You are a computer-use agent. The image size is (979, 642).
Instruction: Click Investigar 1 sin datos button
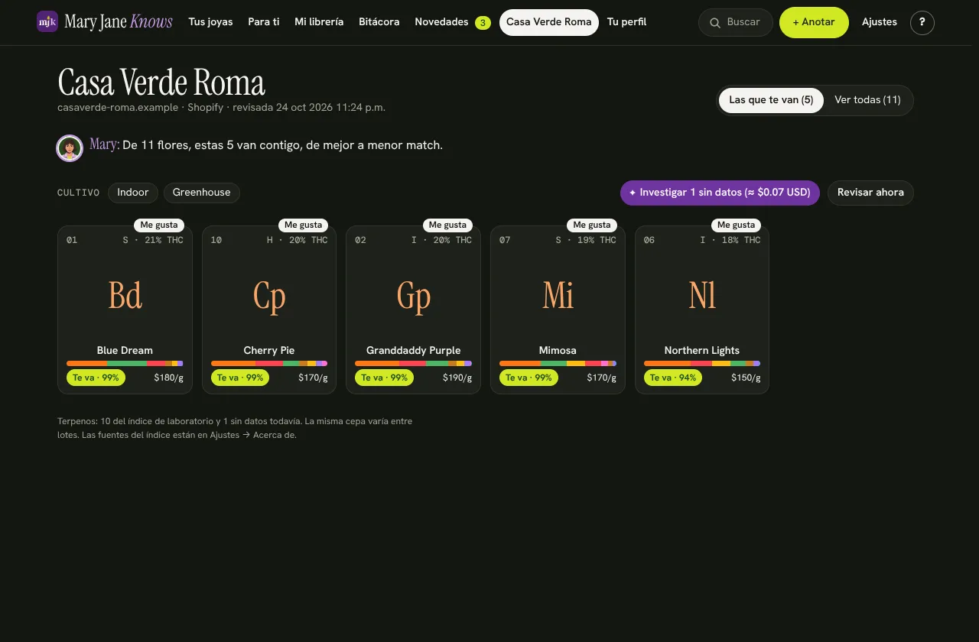720,193
